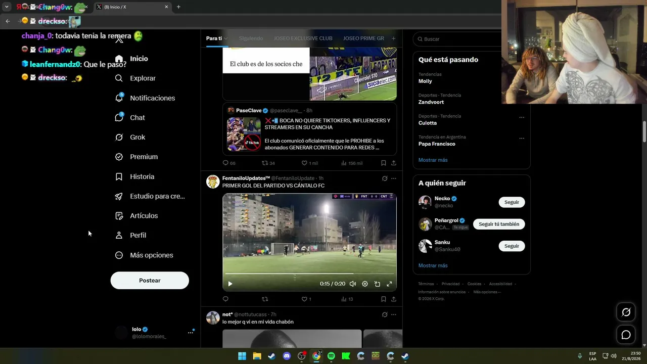Open Premium in the sidebar
Viewport: 647px width, 364px height.
136,157
